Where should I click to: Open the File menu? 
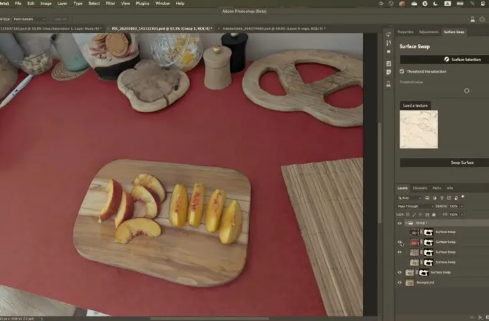pyautogui.click(x=18, y=3)
